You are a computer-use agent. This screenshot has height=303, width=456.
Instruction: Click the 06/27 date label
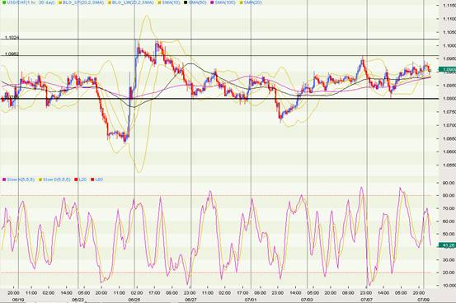(190, 299)
